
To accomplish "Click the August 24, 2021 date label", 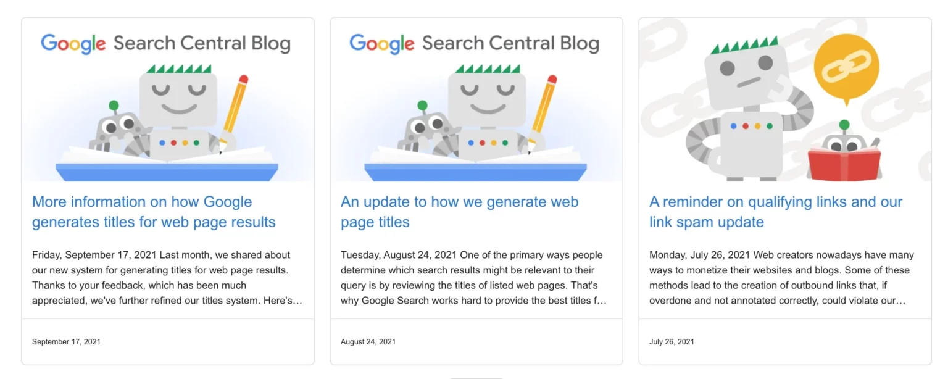I will 368,341.
